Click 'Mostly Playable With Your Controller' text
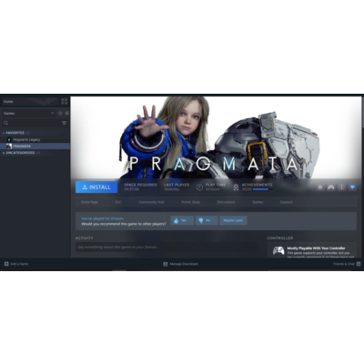Screen dimensions: 364x364 (x=316, y=248)
